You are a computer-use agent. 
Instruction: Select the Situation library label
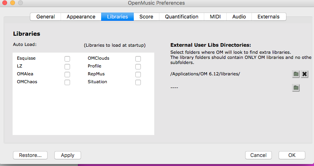97,82
